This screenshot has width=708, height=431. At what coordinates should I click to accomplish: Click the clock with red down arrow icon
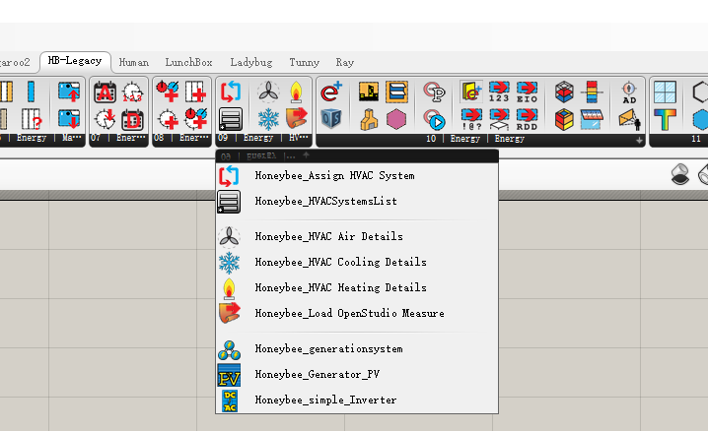[105, 119]
